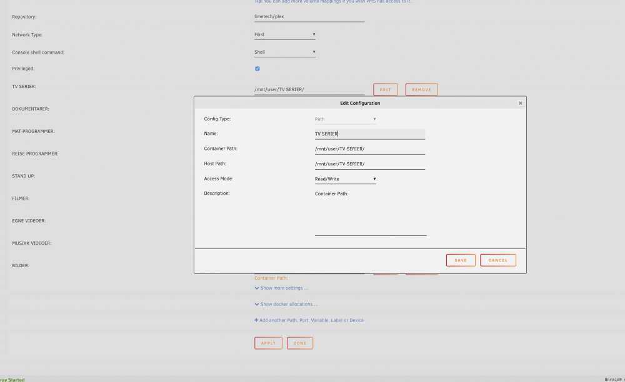Focus the Host Path field in dialog

coord(370,164)
